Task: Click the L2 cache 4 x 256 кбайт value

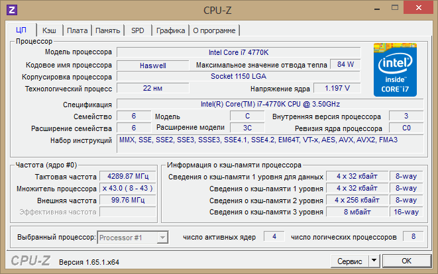Action: pyautogui.click(x=357, y=200)
